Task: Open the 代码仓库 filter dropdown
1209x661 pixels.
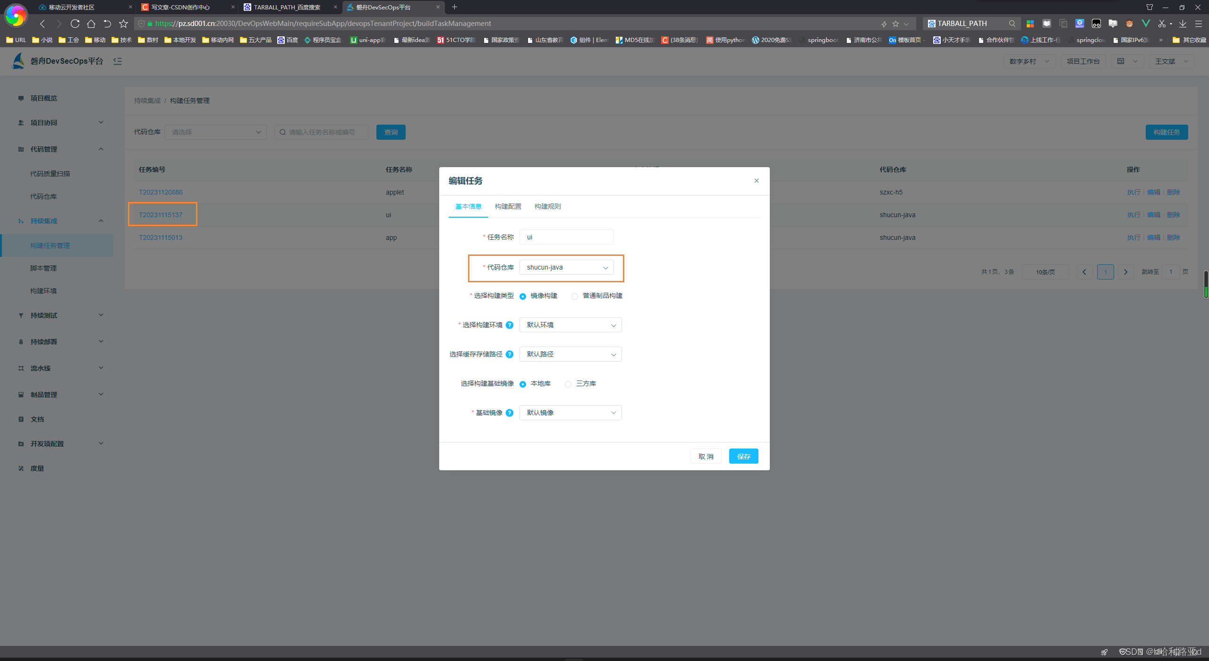Action: (215, 132)
